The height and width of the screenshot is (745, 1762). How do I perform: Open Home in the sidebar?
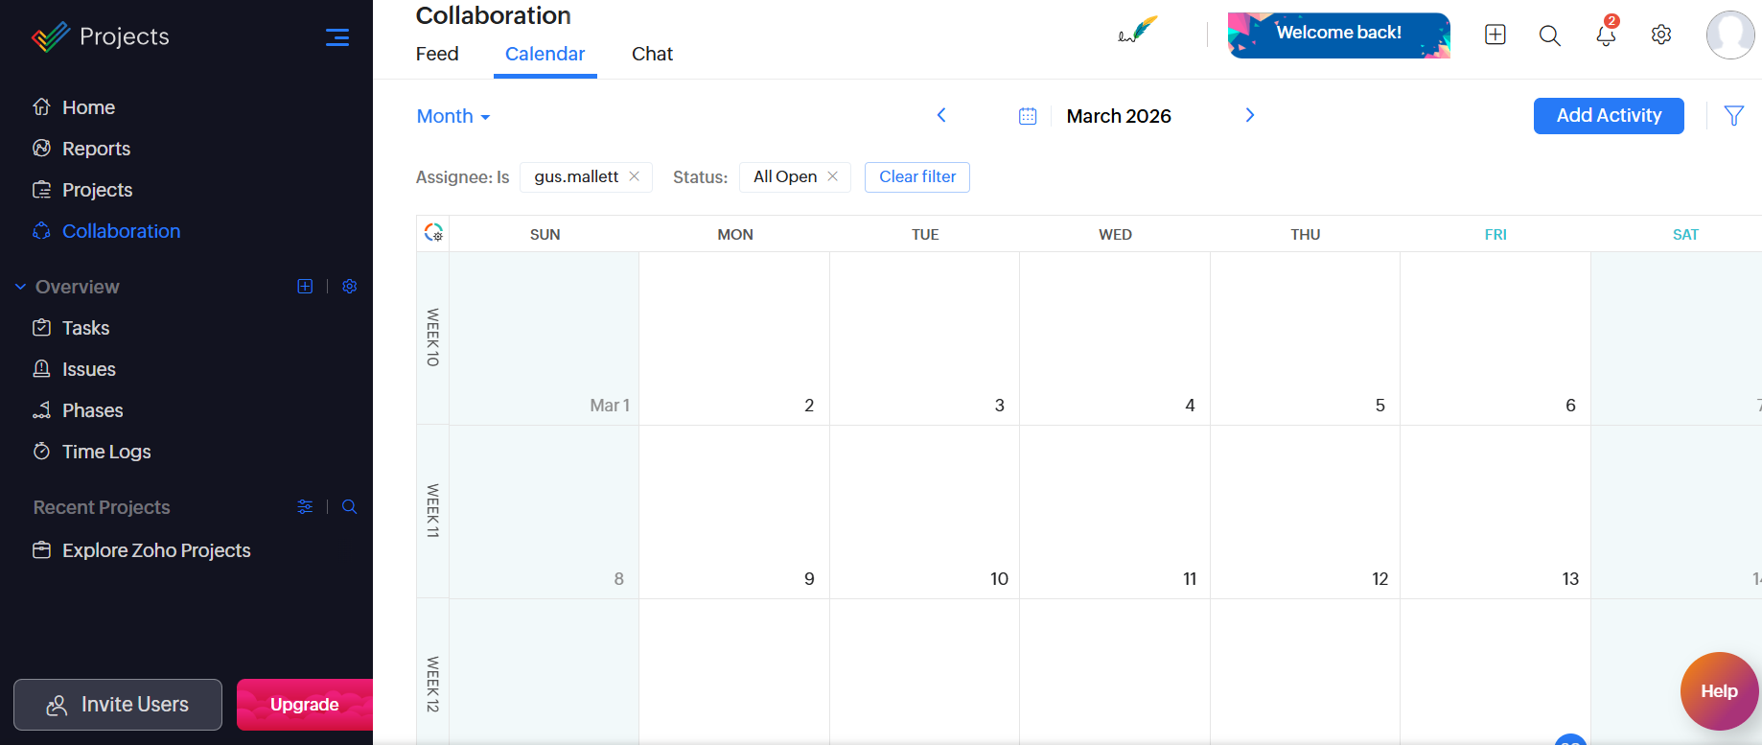point(88,107)
